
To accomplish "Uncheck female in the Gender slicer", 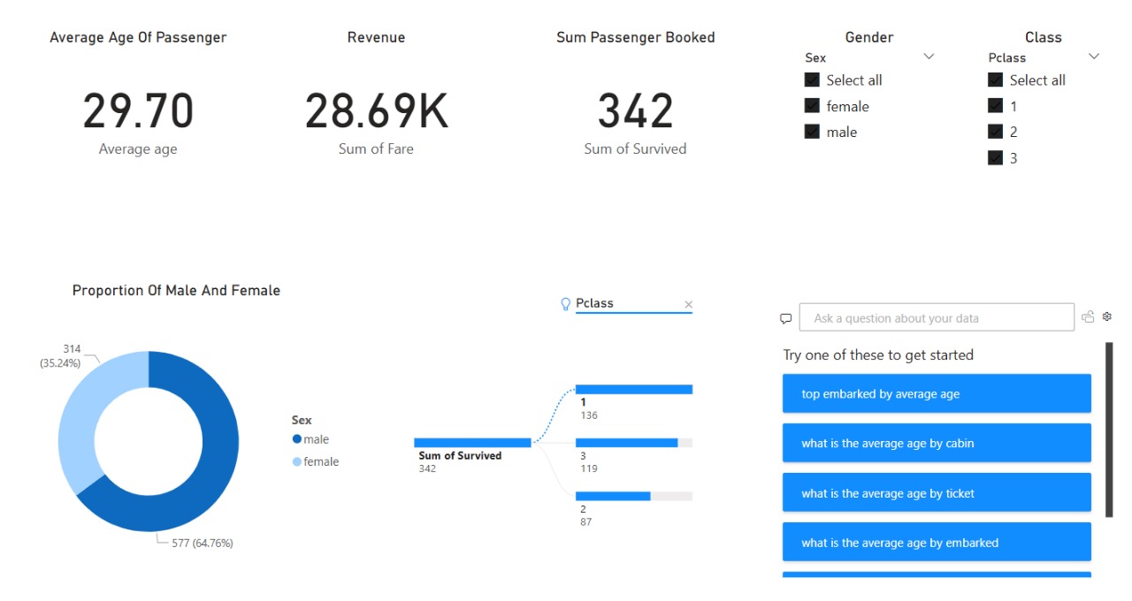I will [x=812, y=105].
